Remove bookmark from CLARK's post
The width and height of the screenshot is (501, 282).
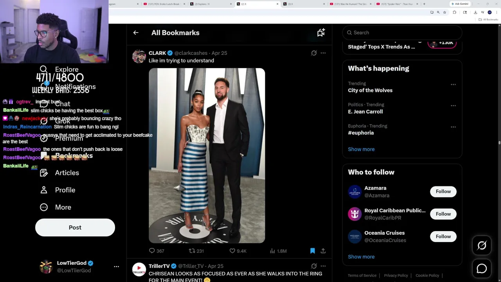312,251
